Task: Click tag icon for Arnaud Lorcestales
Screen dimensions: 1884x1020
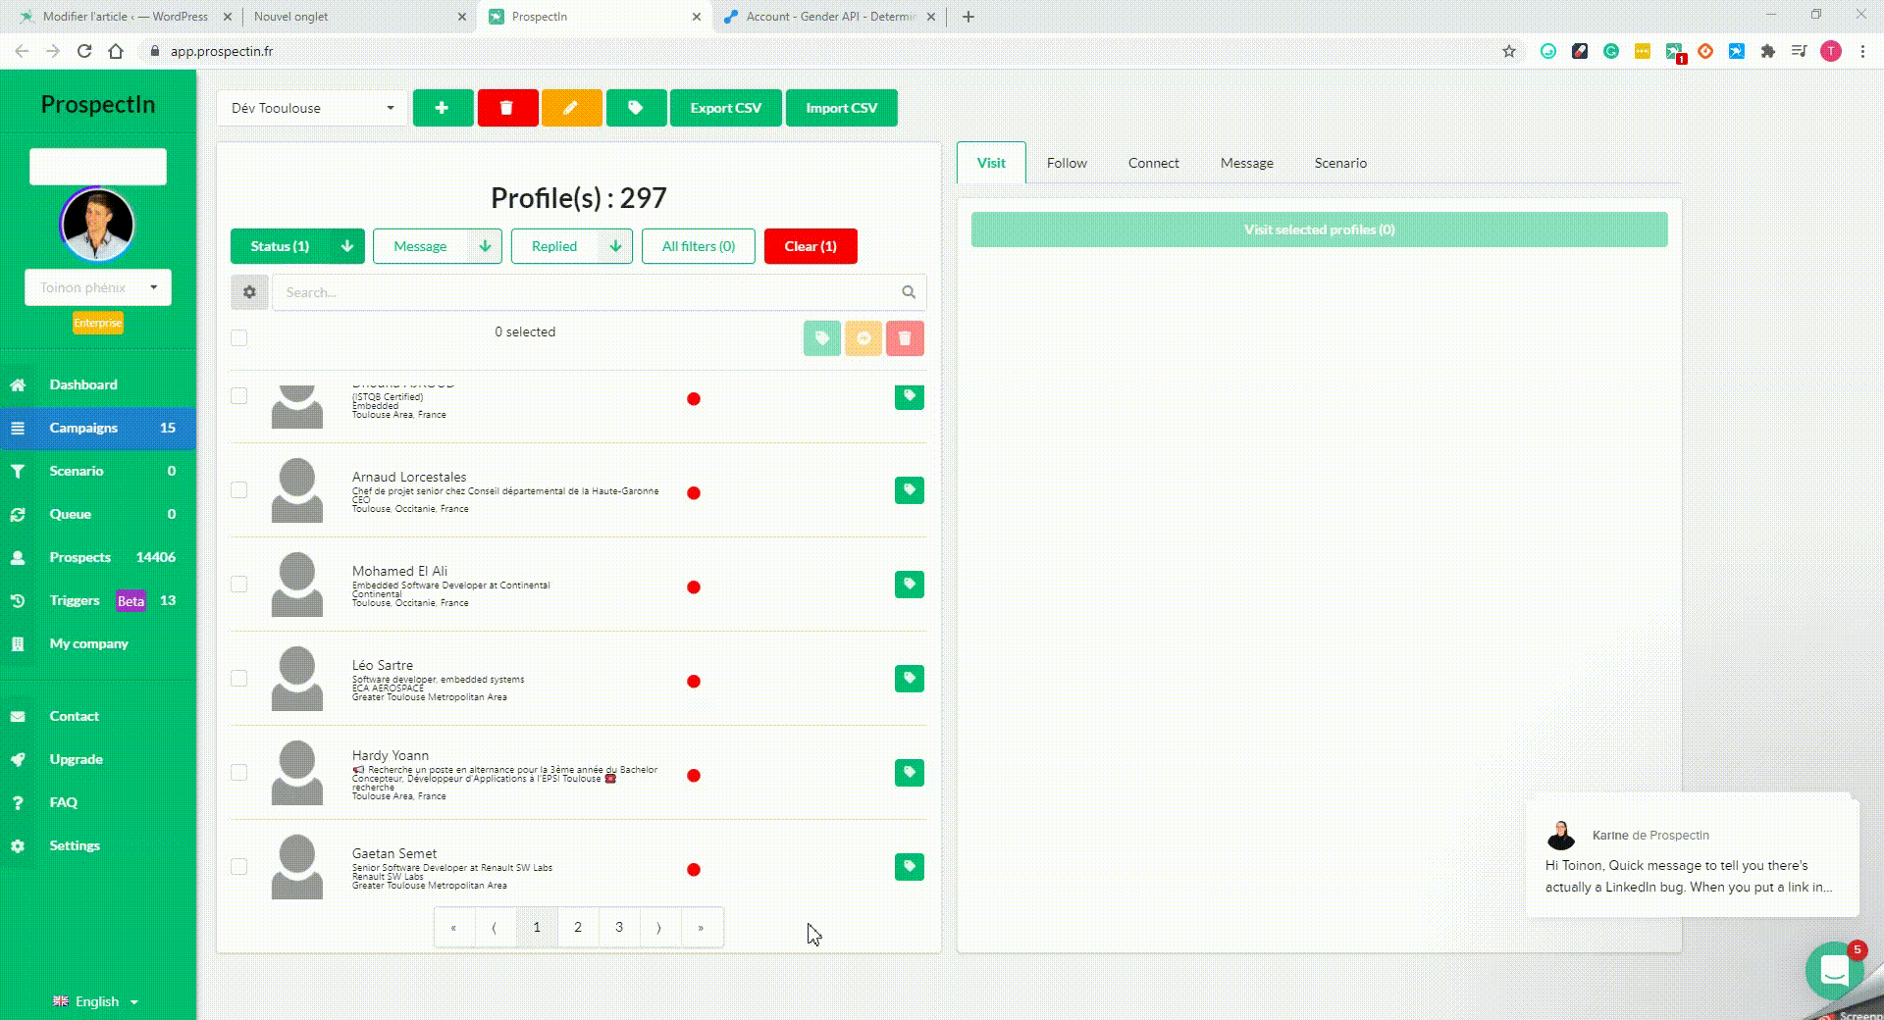Action: (x=910, y=489)
